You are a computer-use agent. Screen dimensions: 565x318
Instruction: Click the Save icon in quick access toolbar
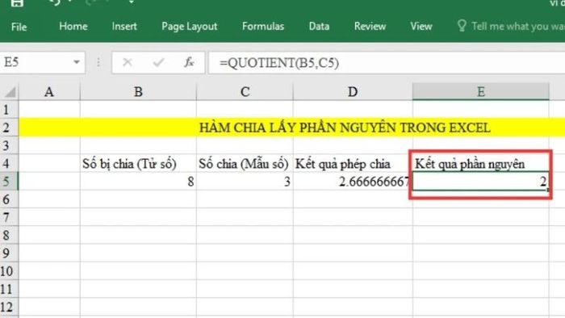tap(17, 3)
